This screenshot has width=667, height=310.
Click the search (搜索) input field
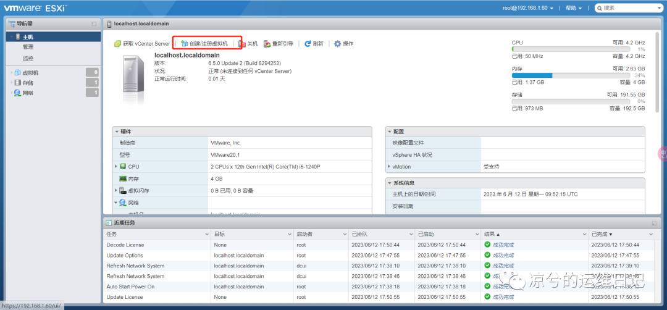coord(628,7)
